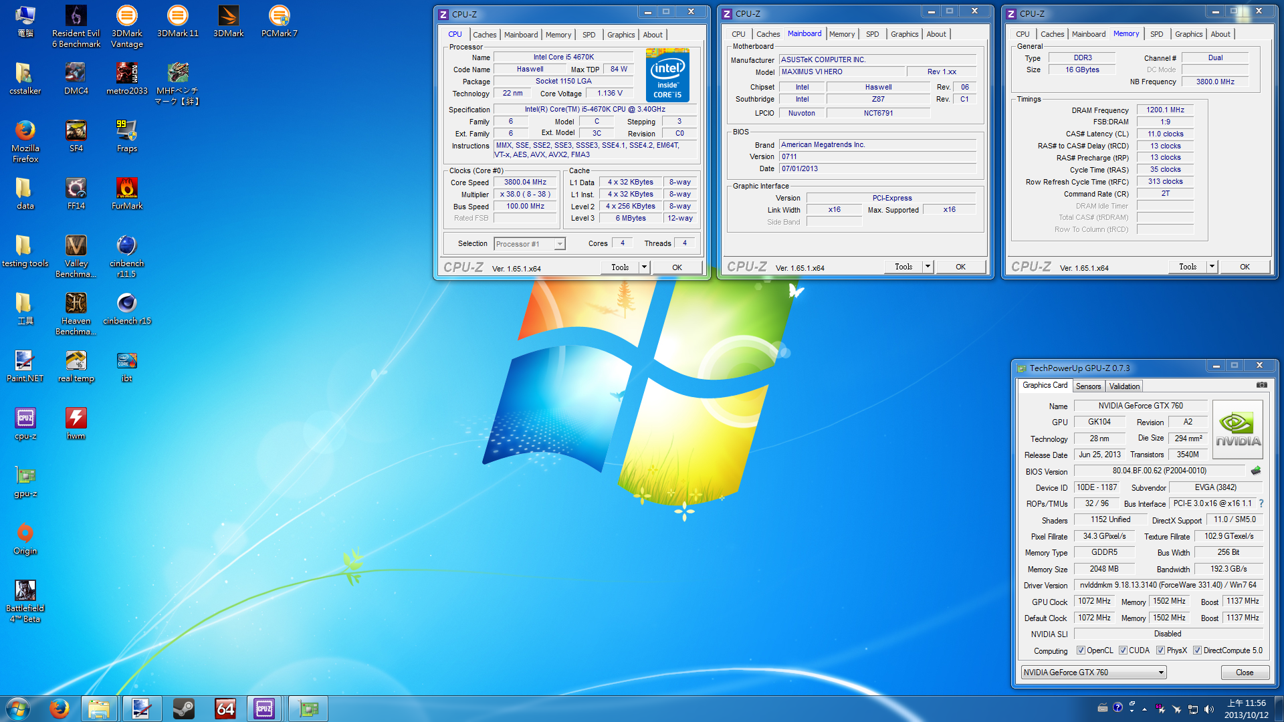Click Tools button in Memory CPU-Z window
The width and height of the screenshot is (1284, 722).
click(1188, 267)
